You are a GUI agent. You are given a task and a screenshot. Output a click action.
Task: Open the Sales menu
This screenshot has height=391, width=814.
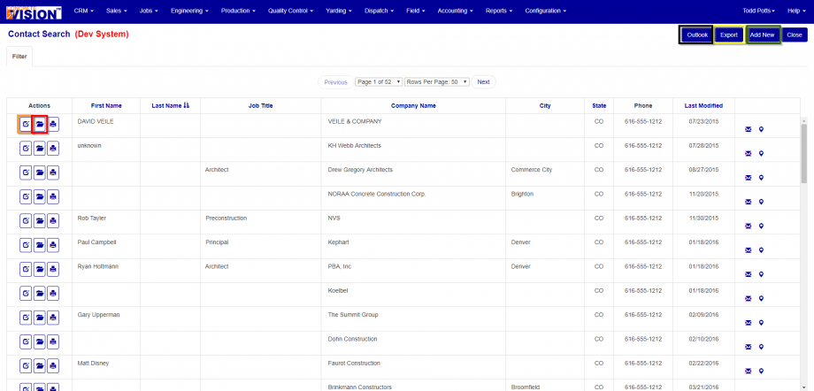(x=116, y=11)
